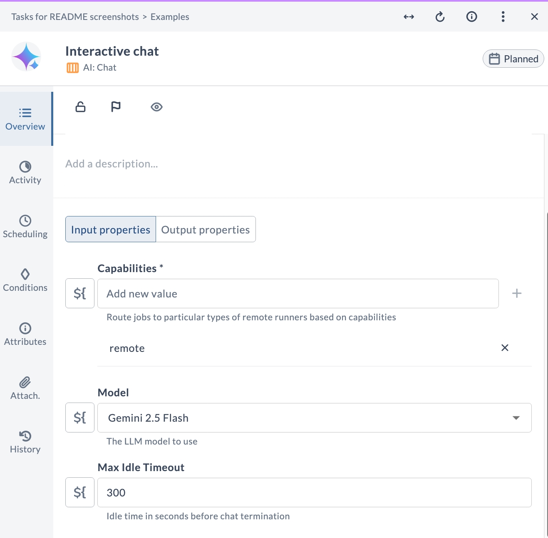Click the Max Idle Timeout field
The image size is (548, 538).
click(314, 492)
